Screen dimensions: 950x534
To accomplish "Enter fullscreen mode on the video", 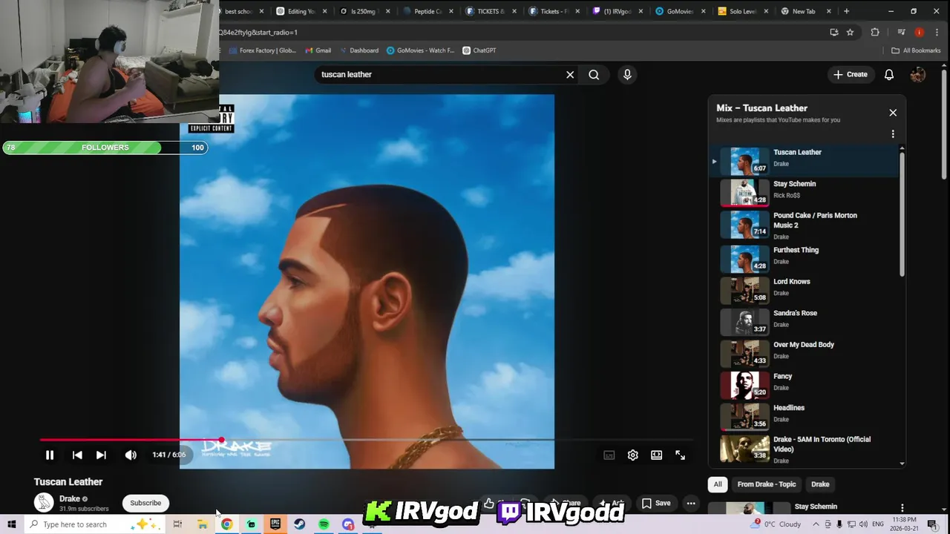I will pos(680,455).
